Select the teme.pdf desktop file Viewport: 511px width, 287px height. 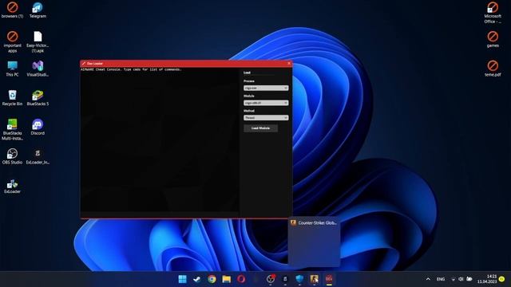coord(493,69)
